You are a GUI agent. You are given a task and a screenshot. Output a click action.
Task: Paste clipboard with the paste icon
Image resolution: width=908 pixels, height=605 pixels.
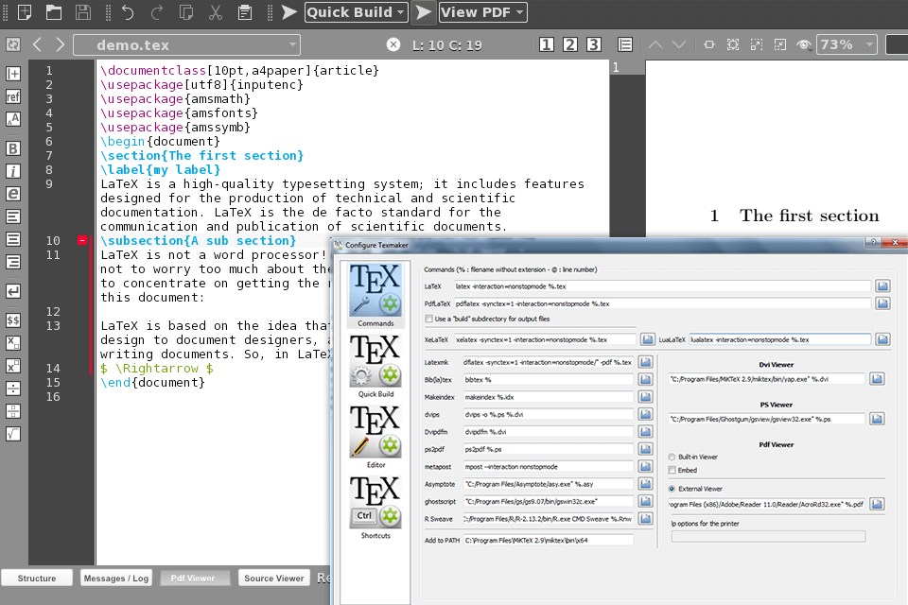click(245, 12)
